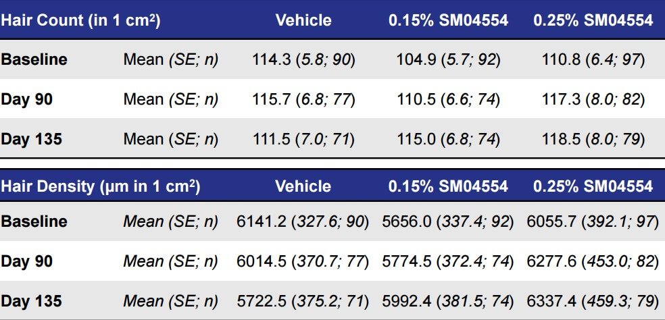Select 0.15% SM04554 header in Hair Count table

[x=448, y=20]
